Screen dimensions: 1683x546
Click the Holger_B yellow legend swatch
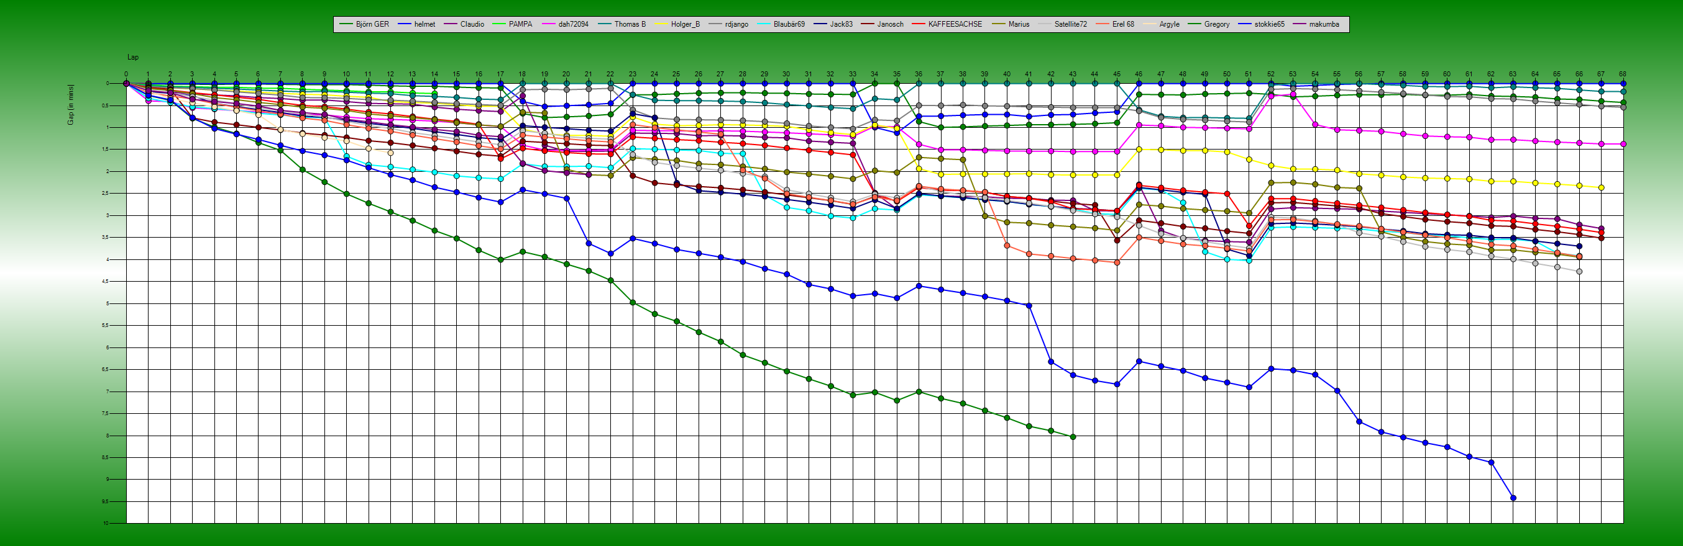(x=661, y=24)
